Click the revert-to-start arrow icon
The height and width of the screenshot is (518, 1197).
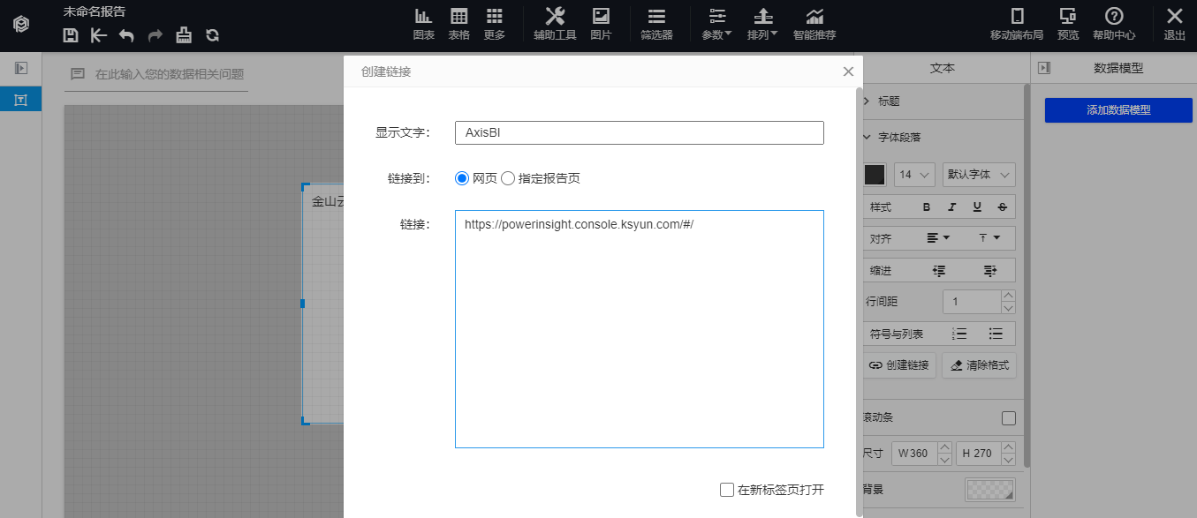point(99,35)
